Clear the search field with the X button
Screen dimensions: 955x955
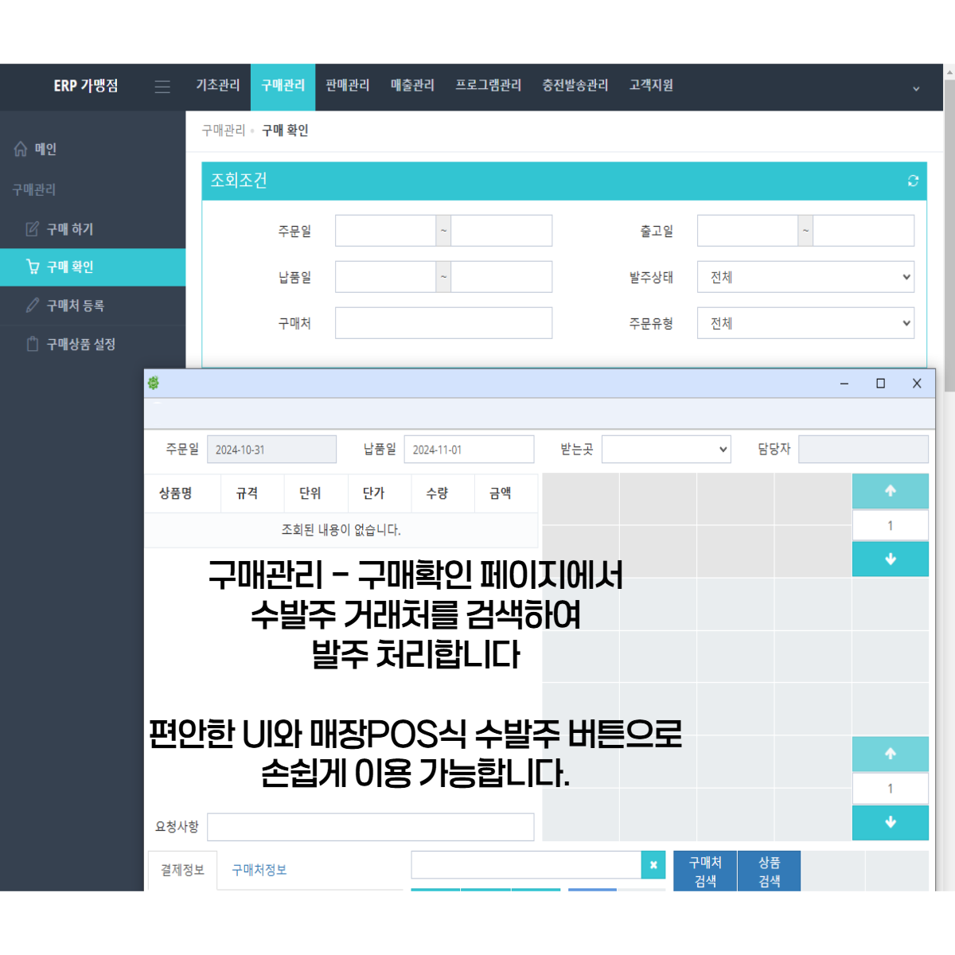click(653, 865)
